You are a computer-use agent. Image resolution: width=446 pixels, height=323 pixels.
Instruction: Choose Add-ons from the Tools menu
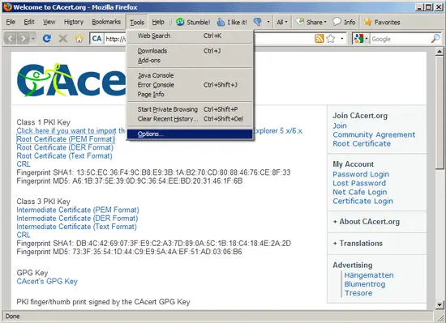[x=190, y=60]
